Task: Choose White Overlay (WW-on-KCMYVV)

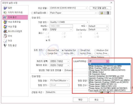Action: coord(109,68)
